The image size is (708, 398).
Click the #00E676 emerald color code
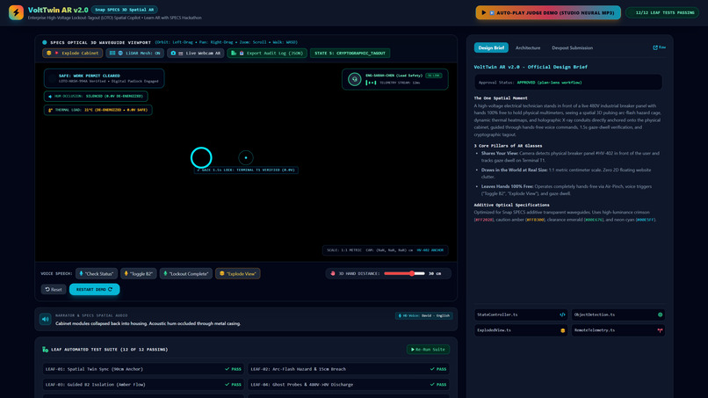(x=594, y=220)
